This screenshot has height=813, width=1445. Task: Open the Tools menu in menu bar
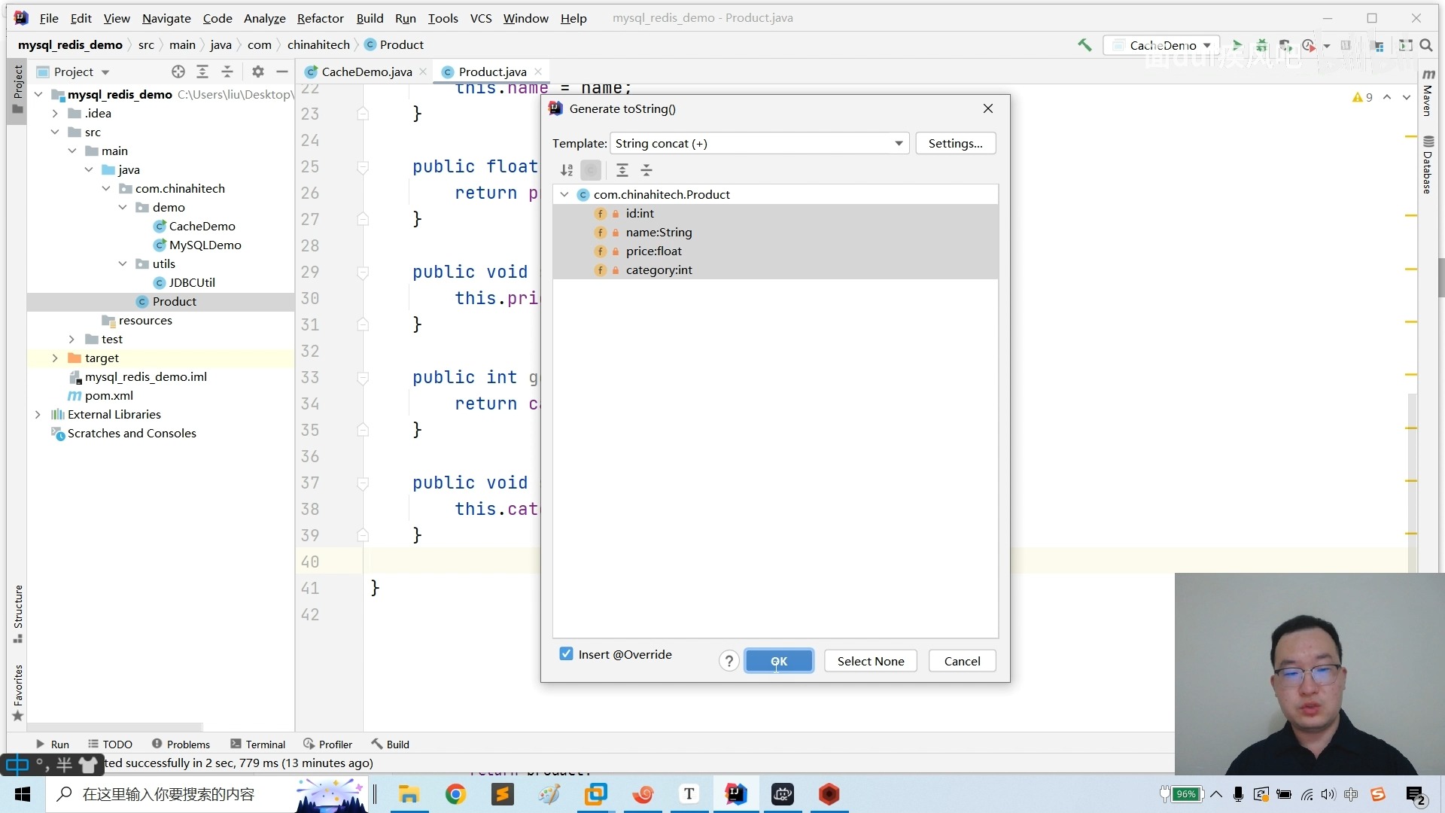click(443, 17)
